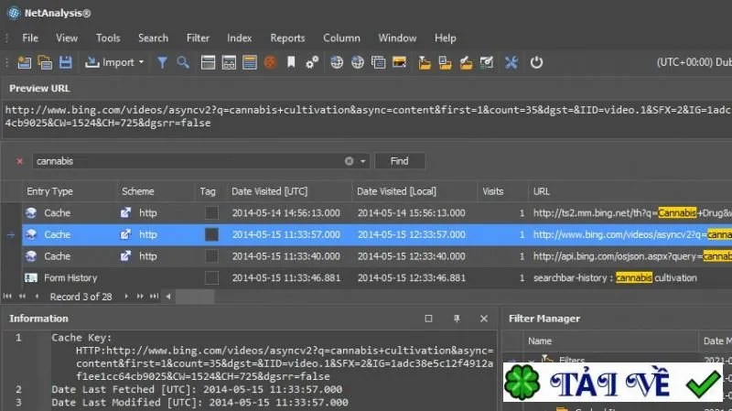Viewport: 732px width, 411px height.
Task: Maximize the Information panel
Action: pos(428,319)
